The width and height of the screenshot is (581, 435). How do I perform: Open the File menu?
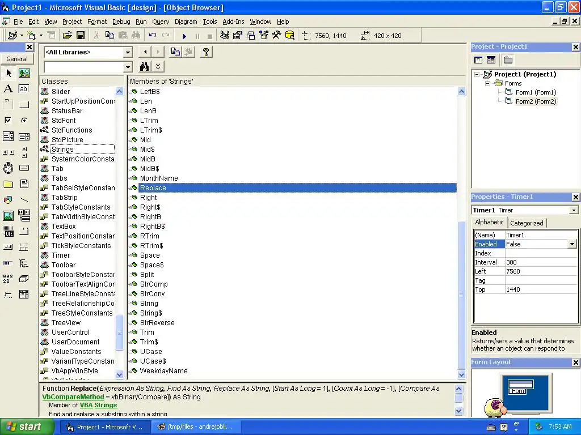18,22
